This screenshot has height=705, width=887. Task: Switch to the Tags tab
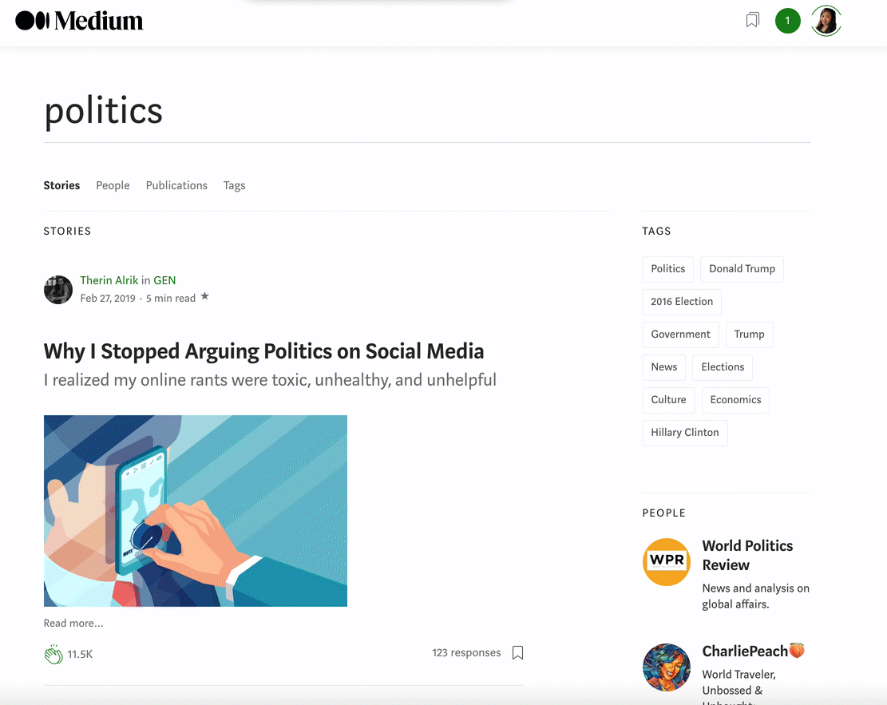(x=234, y=185)
